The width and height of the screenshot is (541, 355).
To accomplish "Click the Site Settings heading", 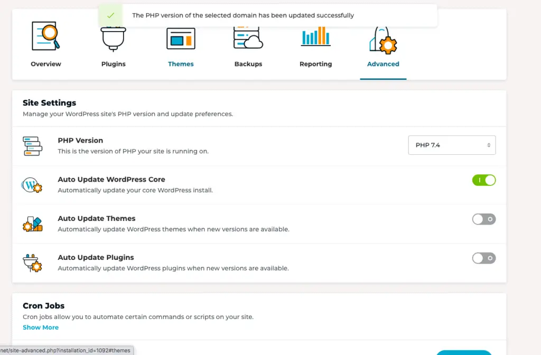I will (x=49, y=103).
